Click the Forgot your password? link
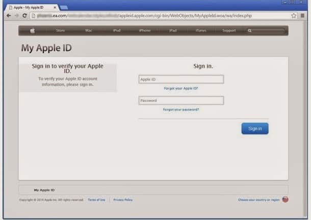Screen dimensions: 311x220 click(181, 109)
